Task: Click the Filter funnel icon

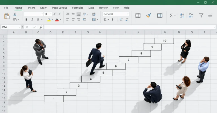Action: (201, 15)
